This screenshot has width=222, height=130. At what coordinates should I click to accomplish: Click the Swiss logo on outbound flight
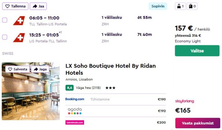pyautogui.click(x=19, y=20)
